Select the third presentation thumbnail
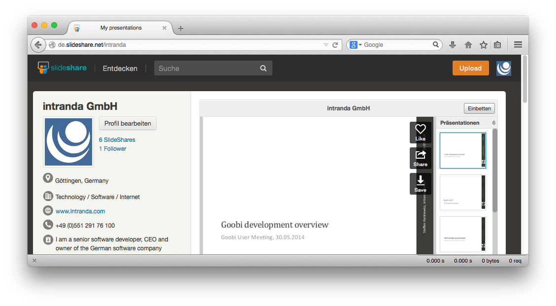 pos(463,234)
